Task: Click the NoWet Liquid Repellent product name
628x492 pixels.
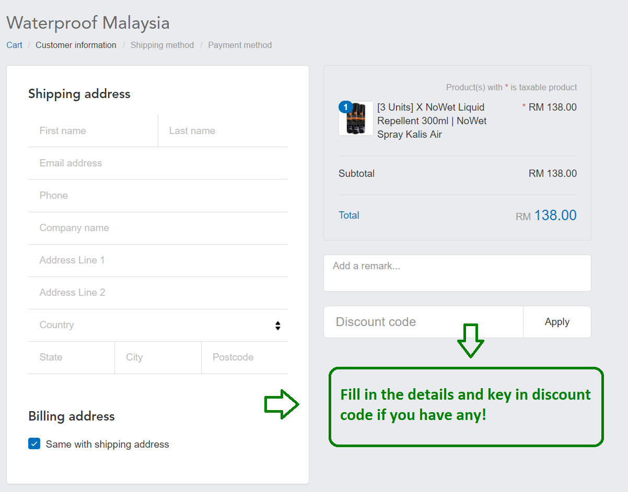Action: 432,121
